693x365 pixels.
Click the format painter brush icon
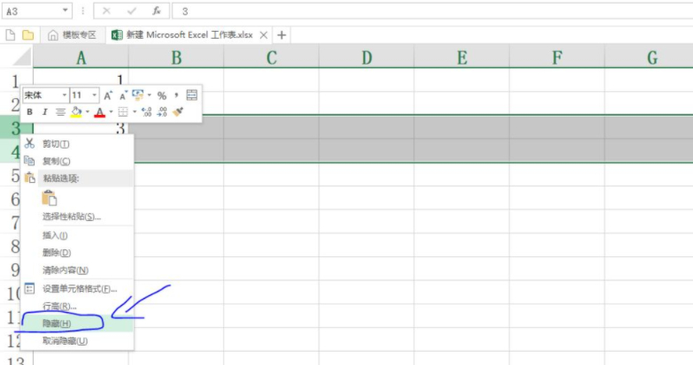pyautogui.click(x=178, y=112)
